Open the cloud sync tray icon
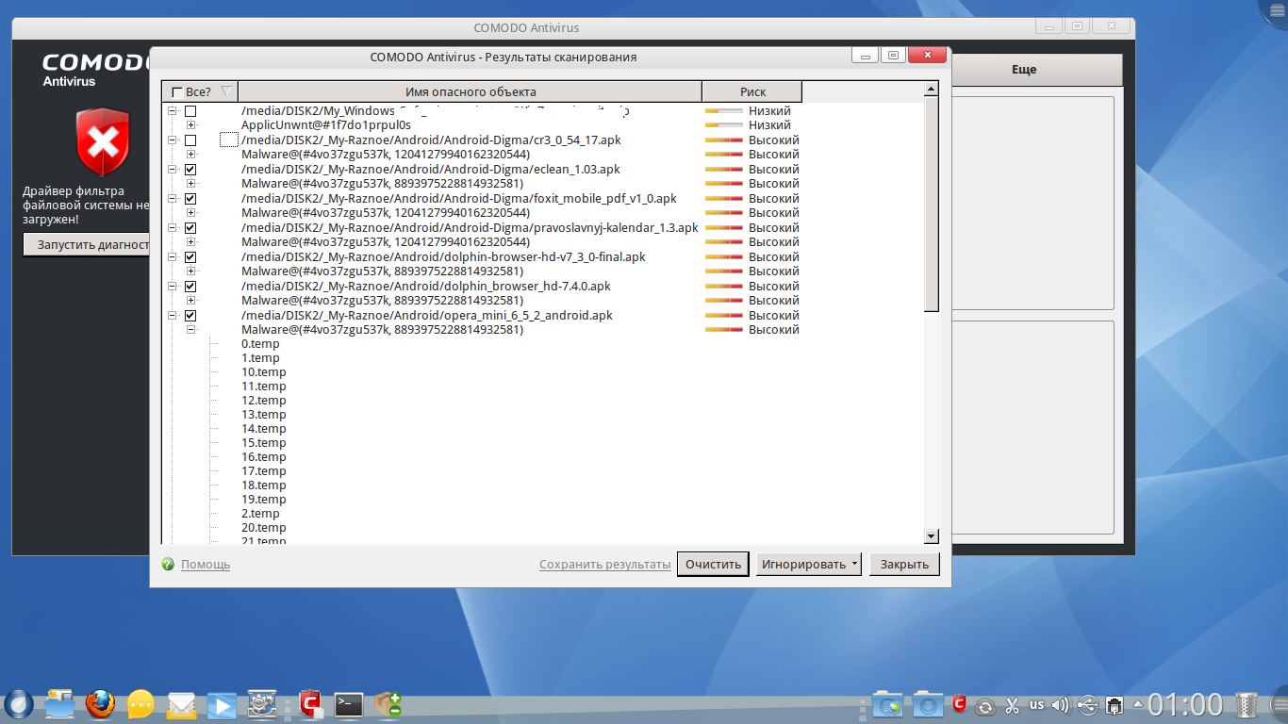This screenshot has height=724, width=1288. (985, 704)
